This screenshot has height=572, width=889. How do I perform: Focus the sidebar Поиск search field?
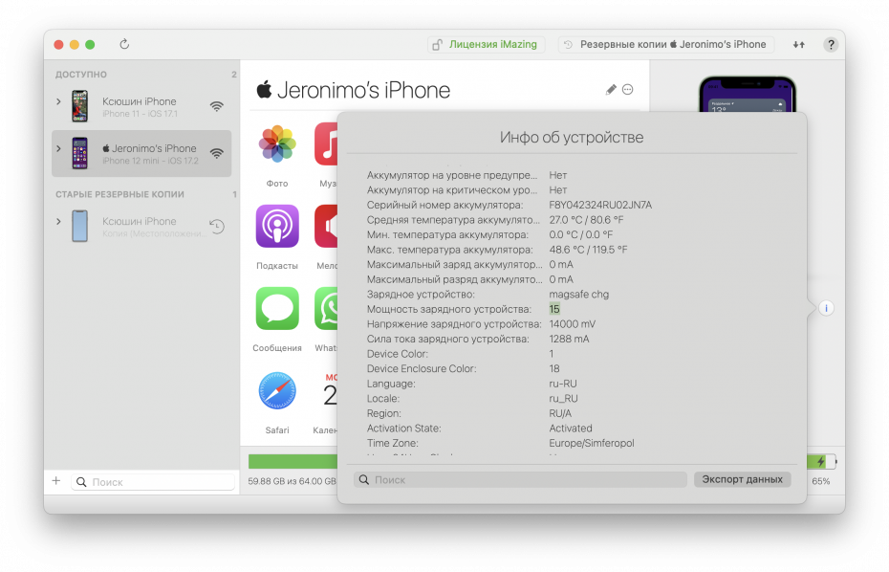coord(153,482)
